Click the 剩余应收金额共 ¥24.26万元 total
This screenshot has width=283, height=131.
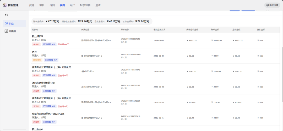[x=77, y=21]
